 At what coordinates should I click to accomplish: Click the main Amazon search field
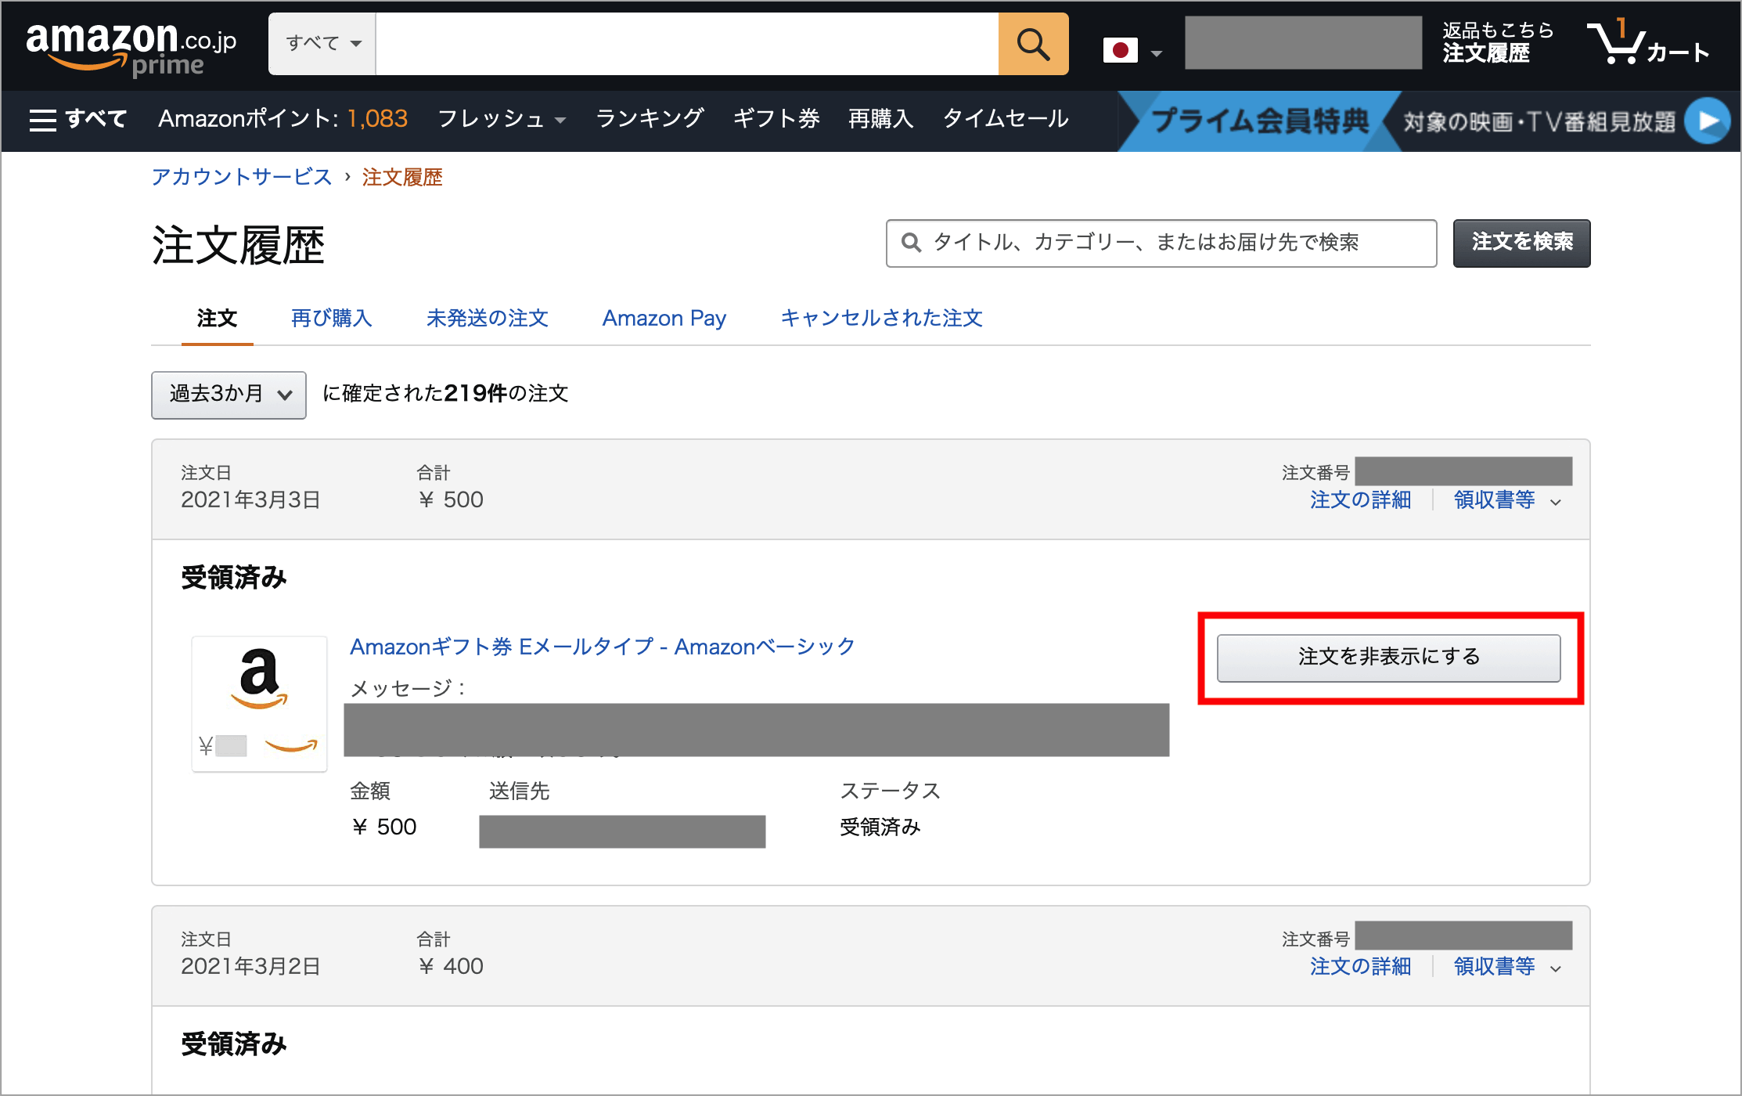pyautogui.click(x=687, y=45)
